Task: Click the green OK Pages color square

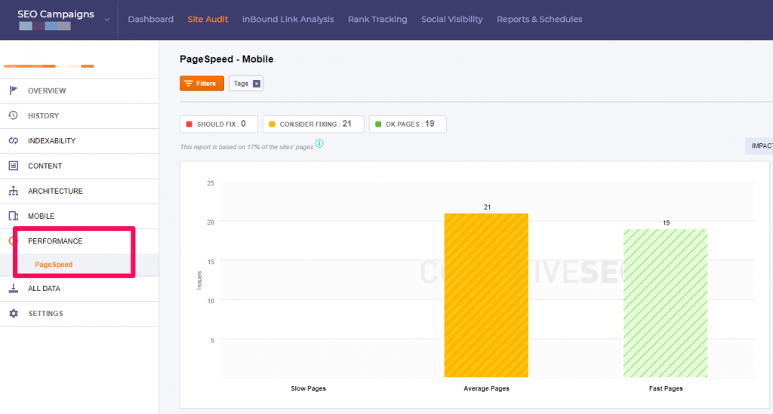Action: click(378, 124)
